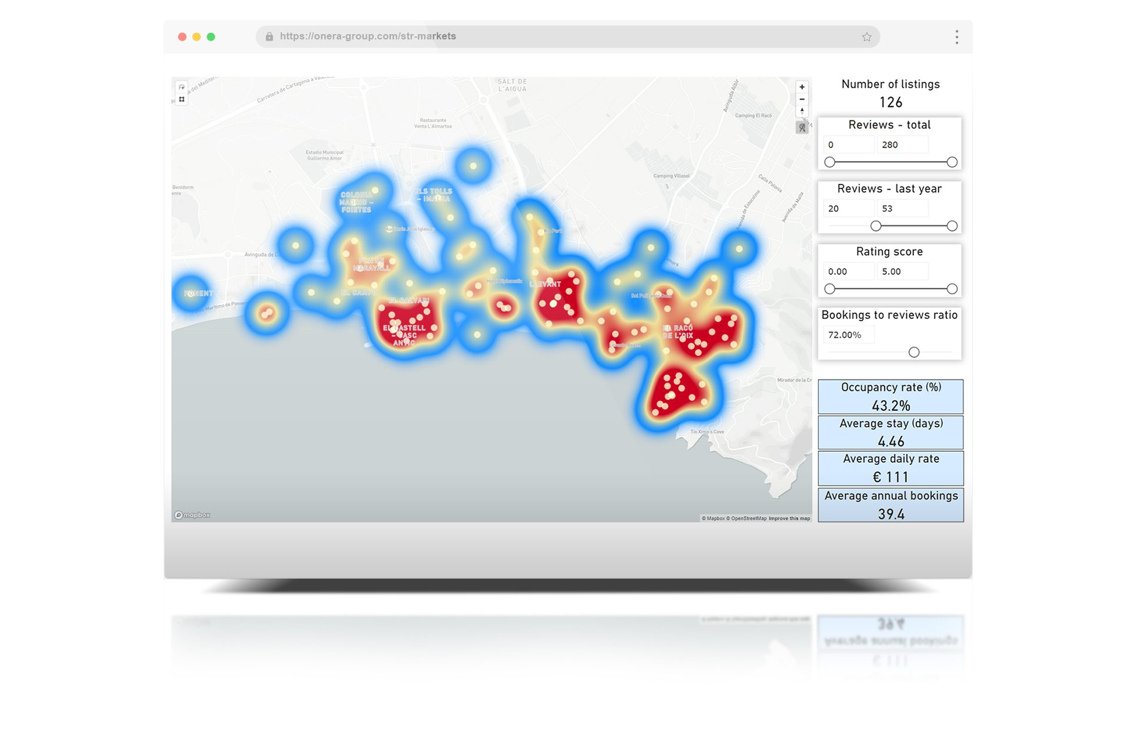The height and width of the screenshot is (753, 1130).
Task: Open the OpenStreetMap attribution link
Action: point(747,518)
